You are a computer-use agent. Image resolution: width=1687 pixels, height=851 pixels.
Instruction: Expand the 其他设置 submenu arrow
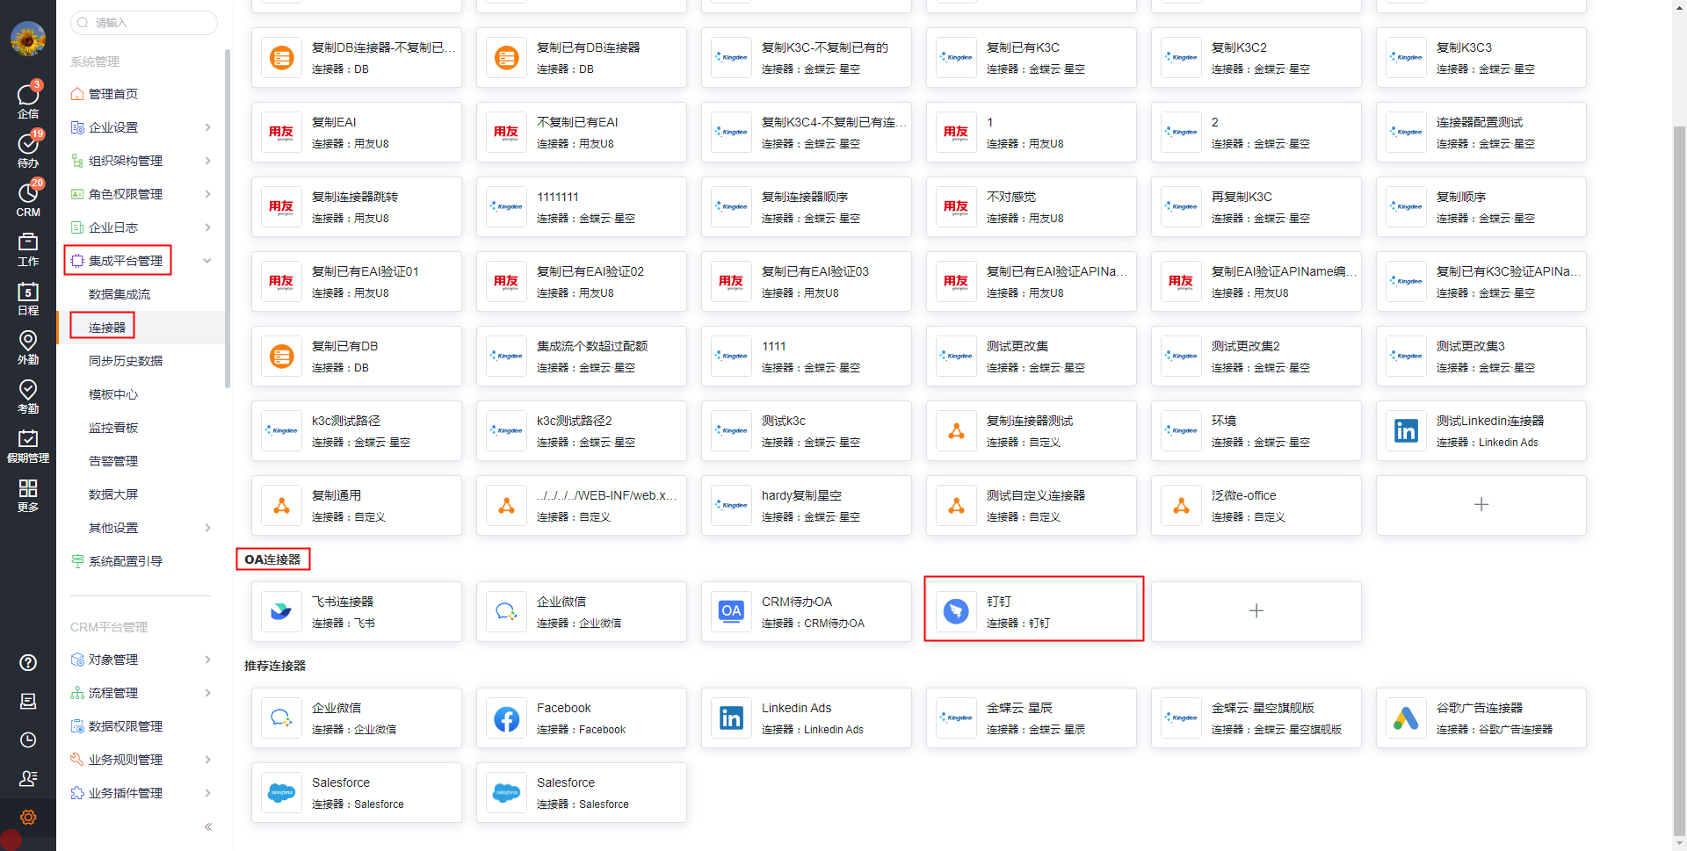click(x=207, y=528)
